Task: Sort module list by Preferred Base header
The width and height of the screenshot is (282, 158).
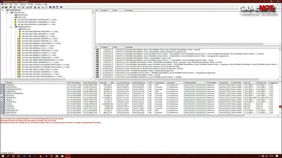Action: pos(195,83)
